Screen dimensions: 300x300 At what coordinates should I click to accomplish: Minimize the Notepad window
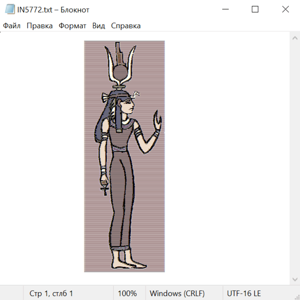225,10
